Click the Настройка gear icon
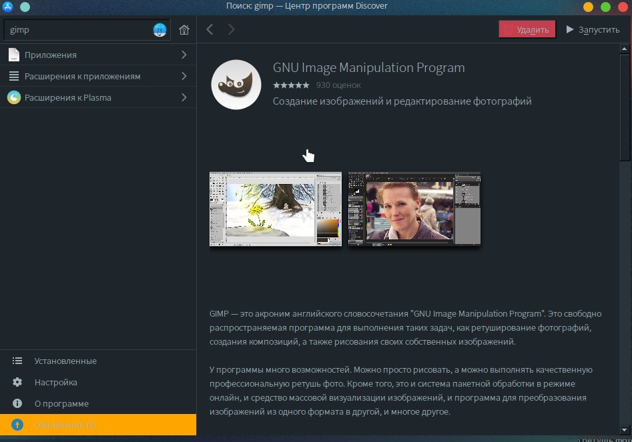The width and height of the screenshot is (632, 442). coord(17,383)
